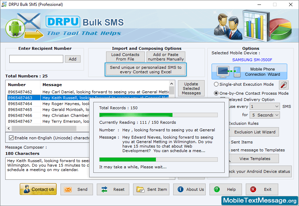Select the row with number 8965487462
The image size is (299, 206).
click(x=88, y=92)
